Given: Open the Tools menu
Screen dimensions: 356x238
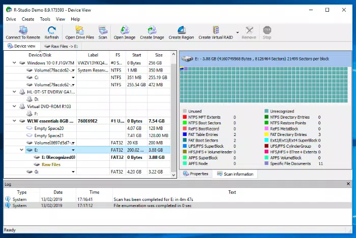Looking at the screenshot, I should [45, 19].
